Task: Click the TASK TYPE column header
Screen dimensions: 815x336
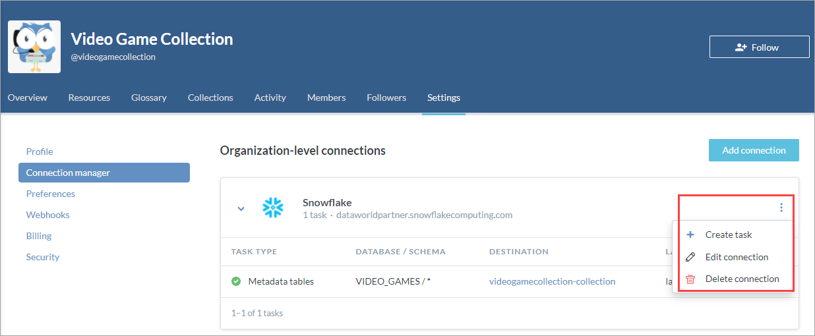Action: [254, 252]
